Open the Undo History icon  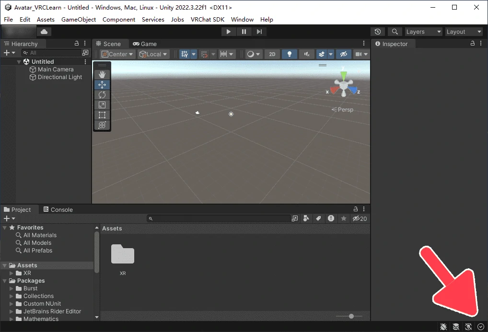click(378, 32)
